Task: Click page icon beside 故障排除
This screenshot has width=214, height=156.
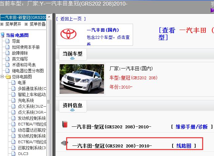Action: [8, 53]
